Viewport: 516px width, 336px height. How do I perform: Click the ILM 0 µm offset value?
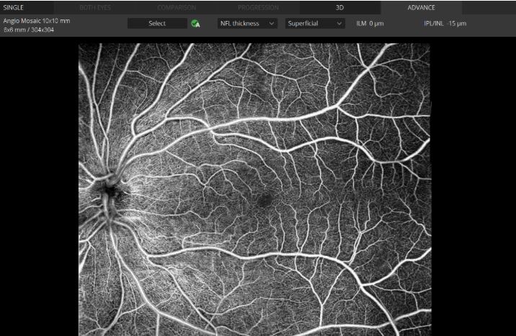click(x=370, y=24)
